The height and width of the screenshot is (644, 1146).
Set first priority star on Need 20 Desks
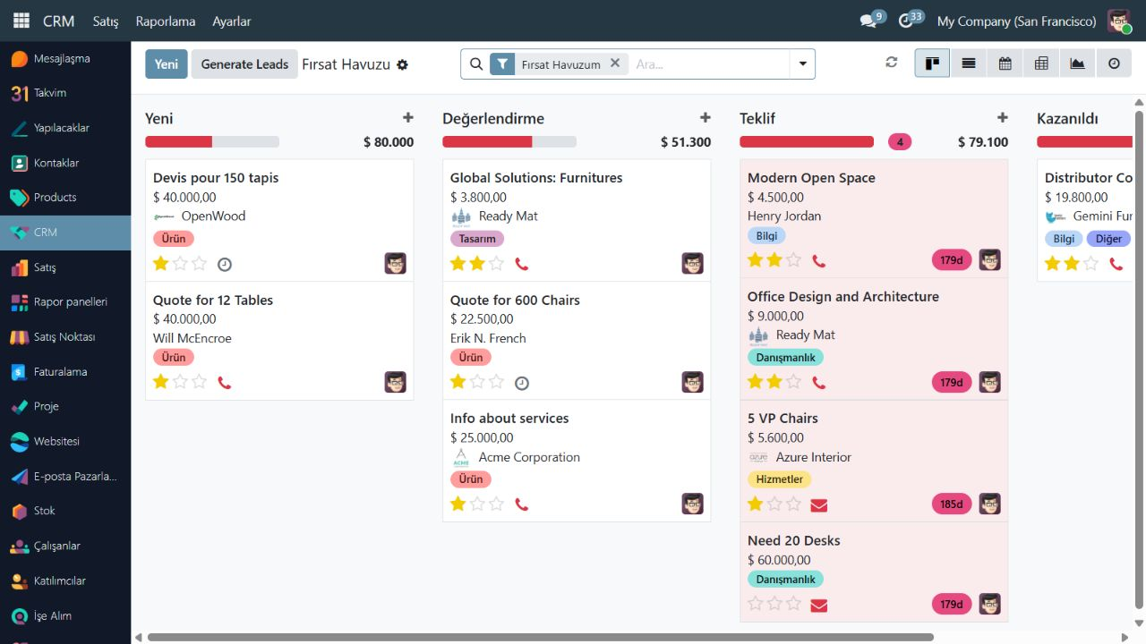(755, 604)
